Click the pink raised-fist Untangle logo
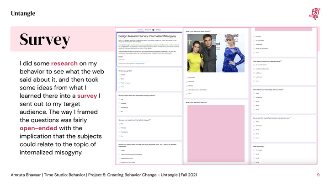The height and width of the screenshot is (186, 330). coord(314,14)
